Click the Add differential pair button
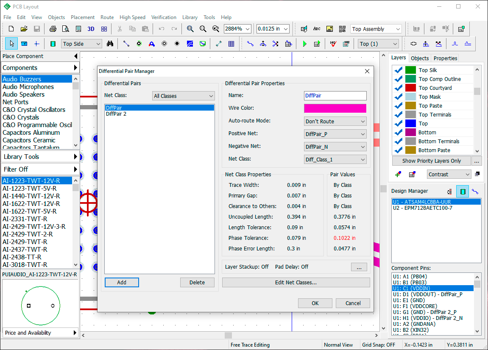This screenshot has height=350, width=488. point(122,283)
